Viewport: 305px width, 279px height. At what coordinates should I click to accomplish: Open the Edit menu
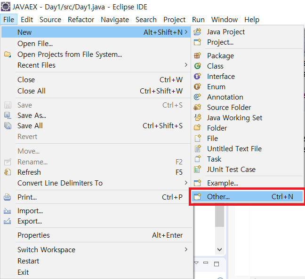click(27, 19)
